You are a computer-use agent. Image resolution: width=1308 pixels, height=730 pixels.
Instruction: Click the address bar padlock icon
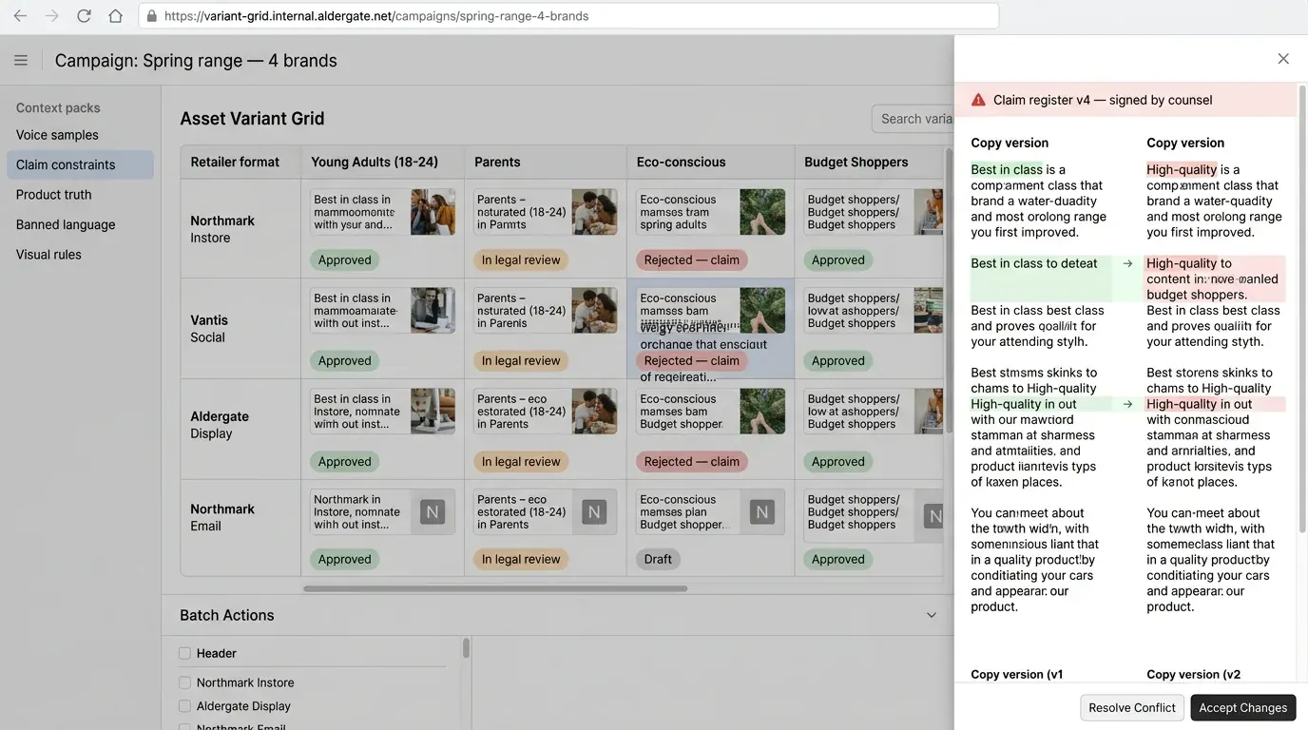151,16
